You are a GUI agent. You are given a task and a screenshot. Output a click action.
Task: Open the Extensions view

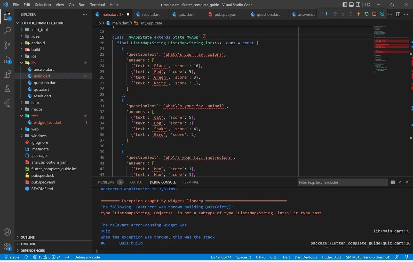[7, 74]
